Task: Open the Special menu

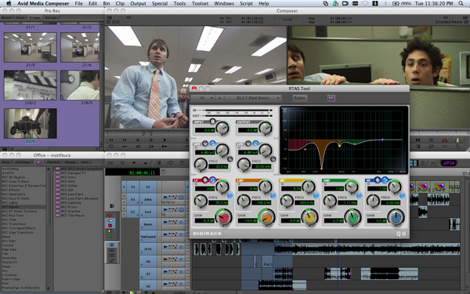Action: point(160,4)
